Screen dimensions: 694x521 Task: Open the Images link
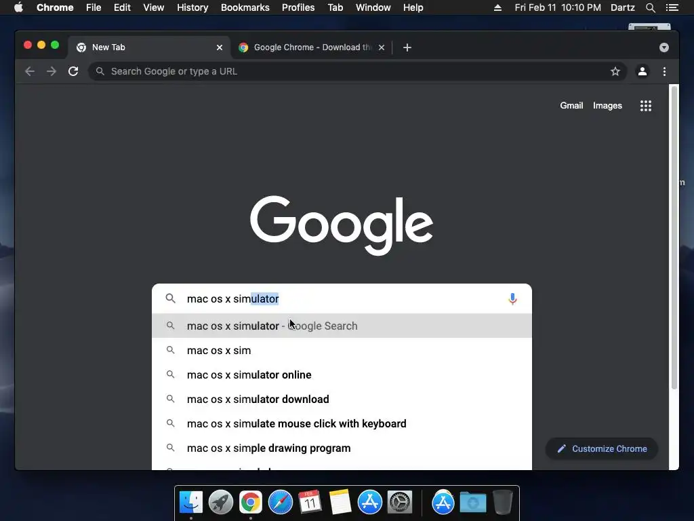(x=607, y=105)
